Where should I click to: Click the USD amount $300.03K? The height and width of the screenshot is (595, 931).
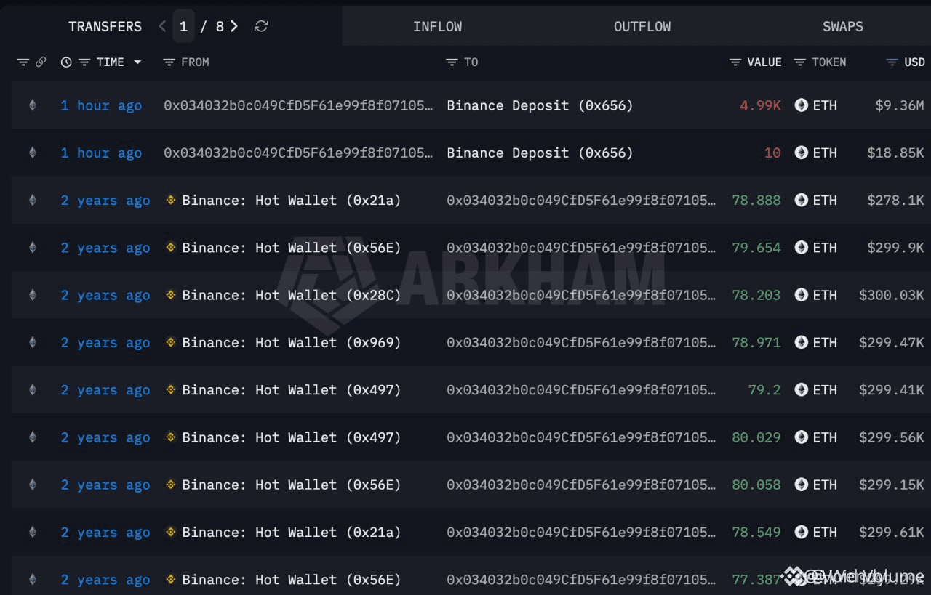892,295
